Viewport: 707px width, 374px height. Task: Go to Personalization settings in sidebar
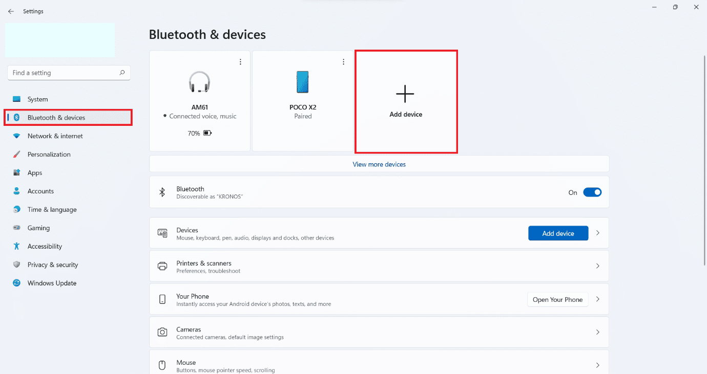tap(49, 155)
